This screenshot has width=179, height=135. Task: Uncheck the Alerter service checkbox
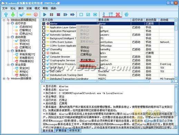click(44, 24)
